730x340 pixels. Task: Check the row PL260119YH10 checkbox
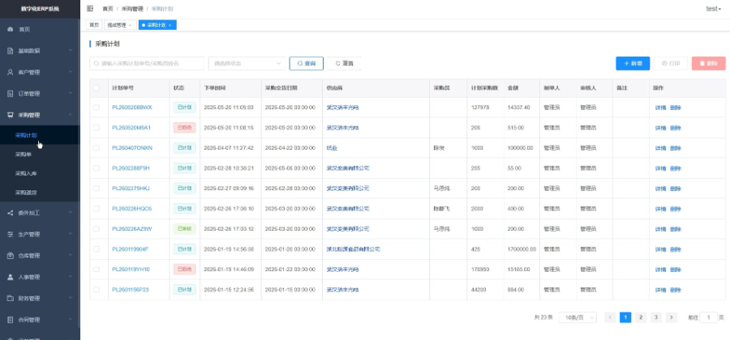pyautogui.click(x=97, y=269)
